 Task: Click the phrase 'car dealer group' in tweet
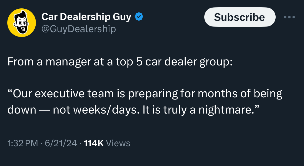pyautogui.click(x=189, y=62)
